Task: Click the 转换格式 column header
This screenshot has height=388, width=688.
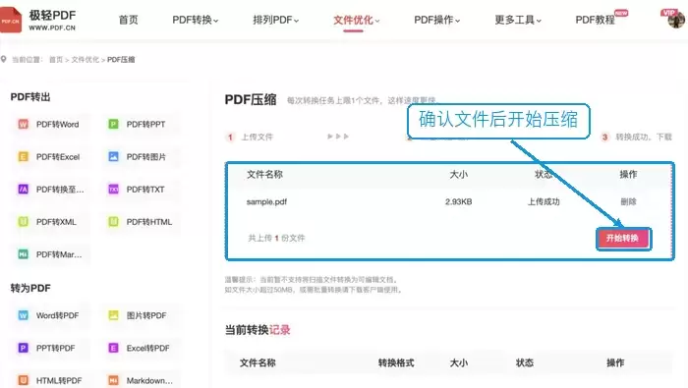Action: click(396, 362)
